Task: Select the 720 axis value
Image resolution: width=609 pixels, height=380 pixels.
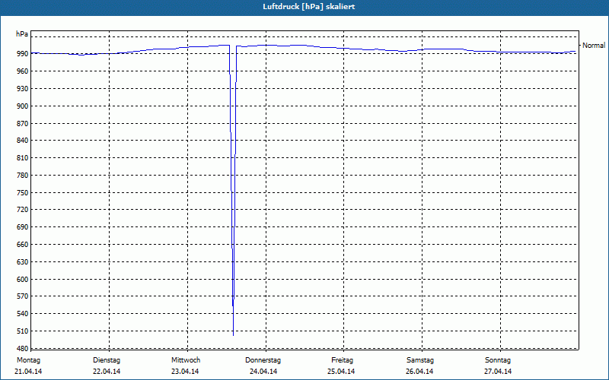Action: [22, 210]
